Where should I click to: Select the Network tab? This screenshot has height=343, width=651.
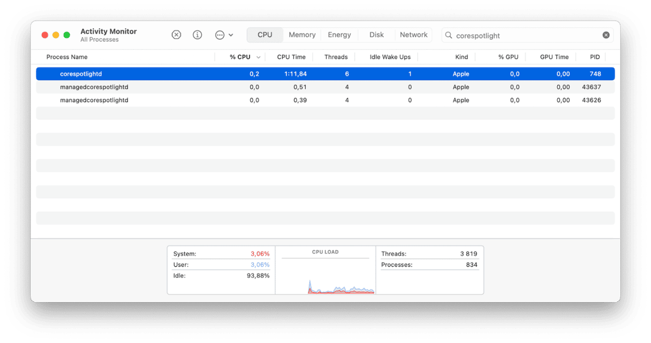[x=414, y=35]
